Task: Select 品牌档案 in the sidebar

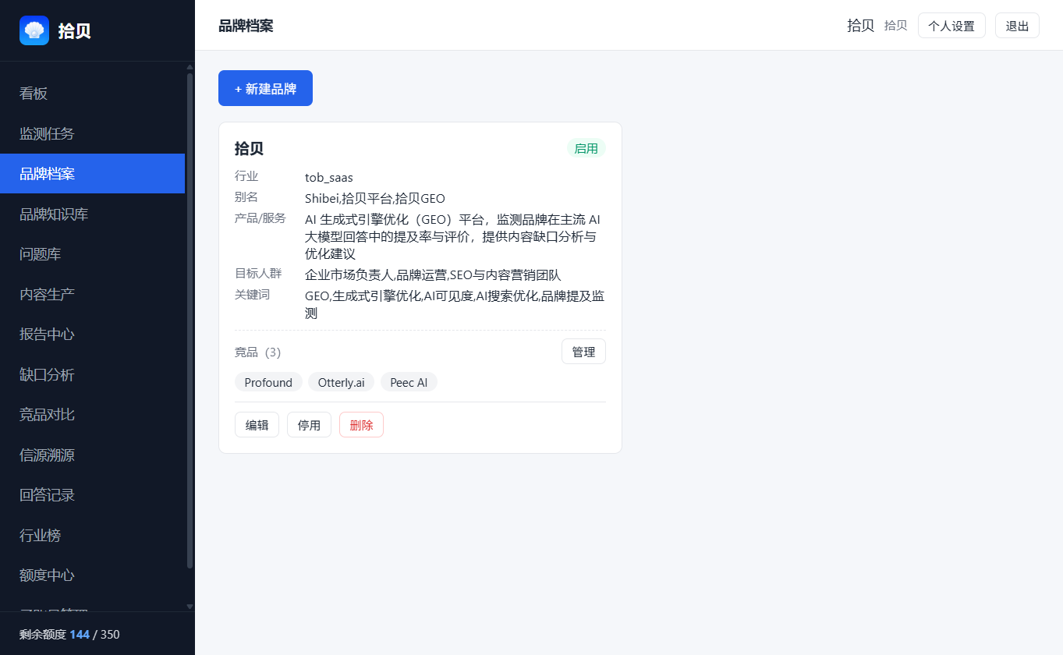Action: click(x=92, y=174)
